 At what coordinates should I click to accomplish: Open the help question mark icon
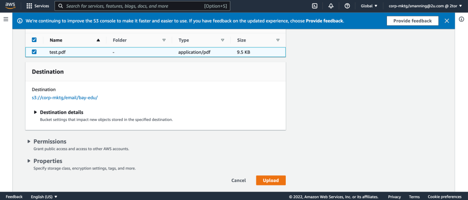pyautogui.click(x=347, y=6)
